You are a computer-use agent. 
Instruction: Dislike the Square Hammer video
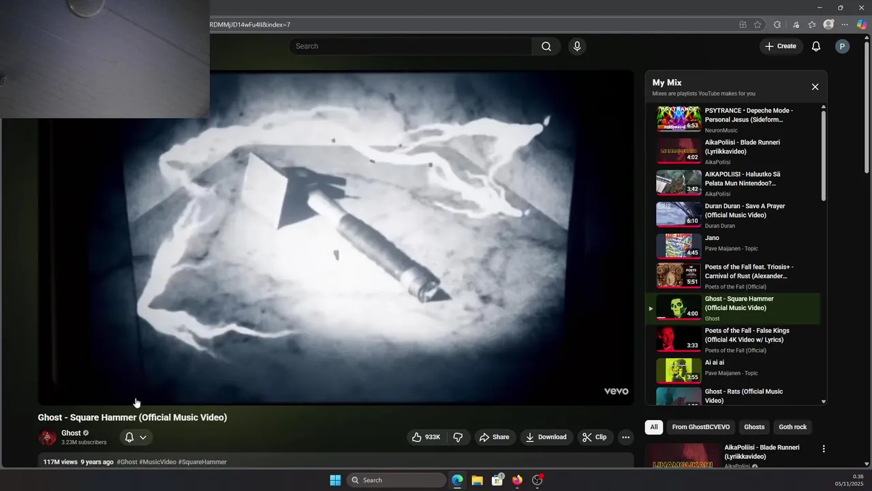[458, 437]
